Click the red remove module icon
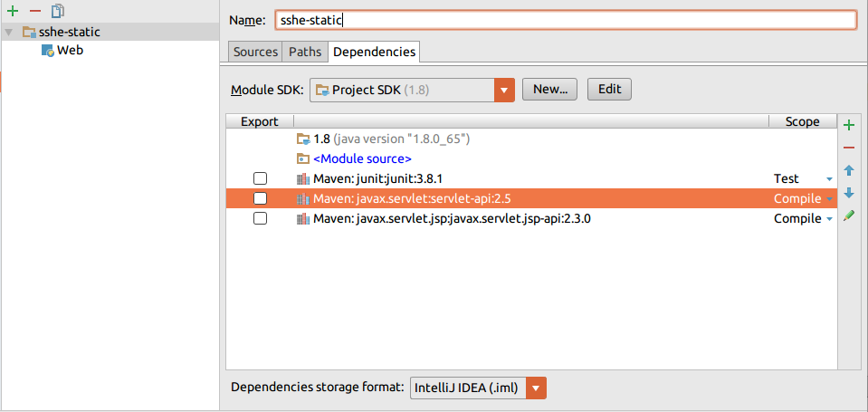 tap(35, 11)
